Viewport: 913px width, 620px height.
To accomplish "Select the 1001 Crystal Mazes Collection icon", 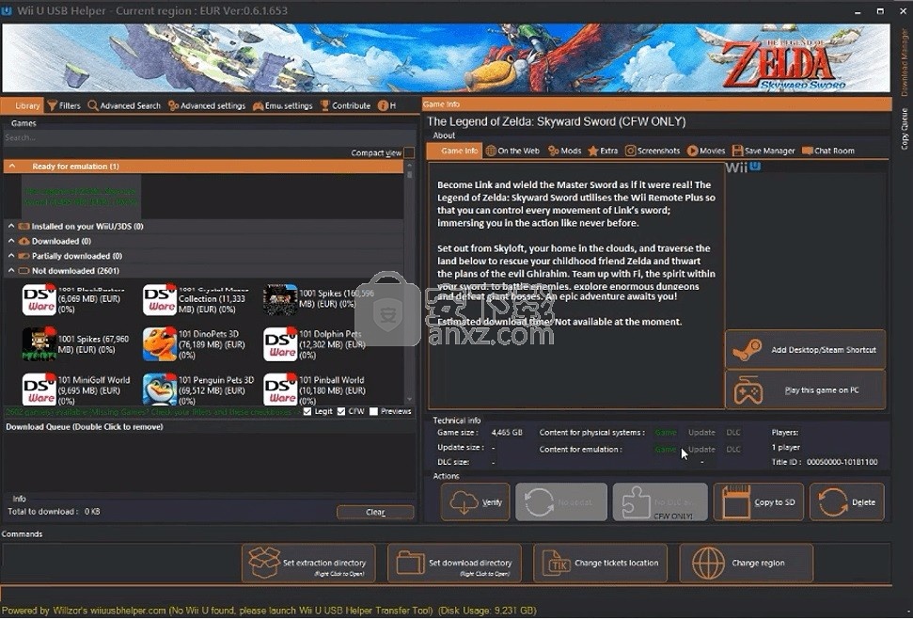I will [x=160, y=299].
